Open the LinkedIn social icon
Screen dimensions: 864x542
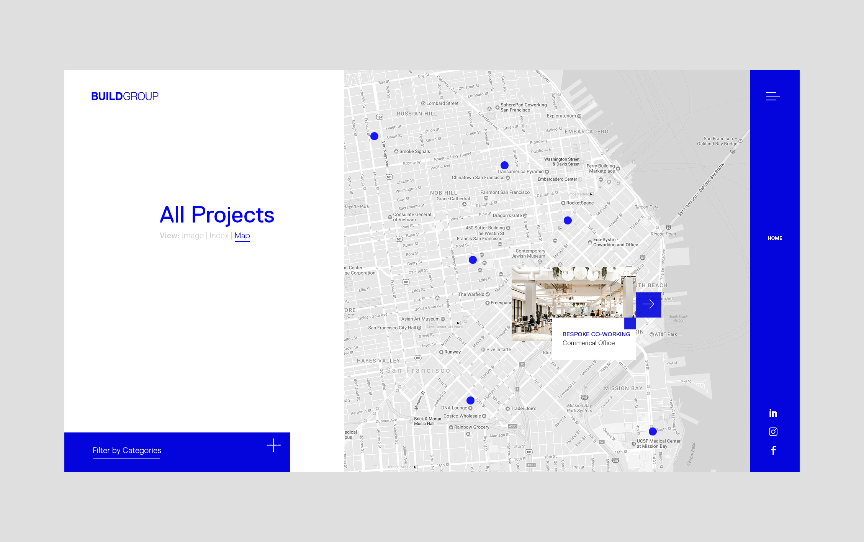(773, 413)
